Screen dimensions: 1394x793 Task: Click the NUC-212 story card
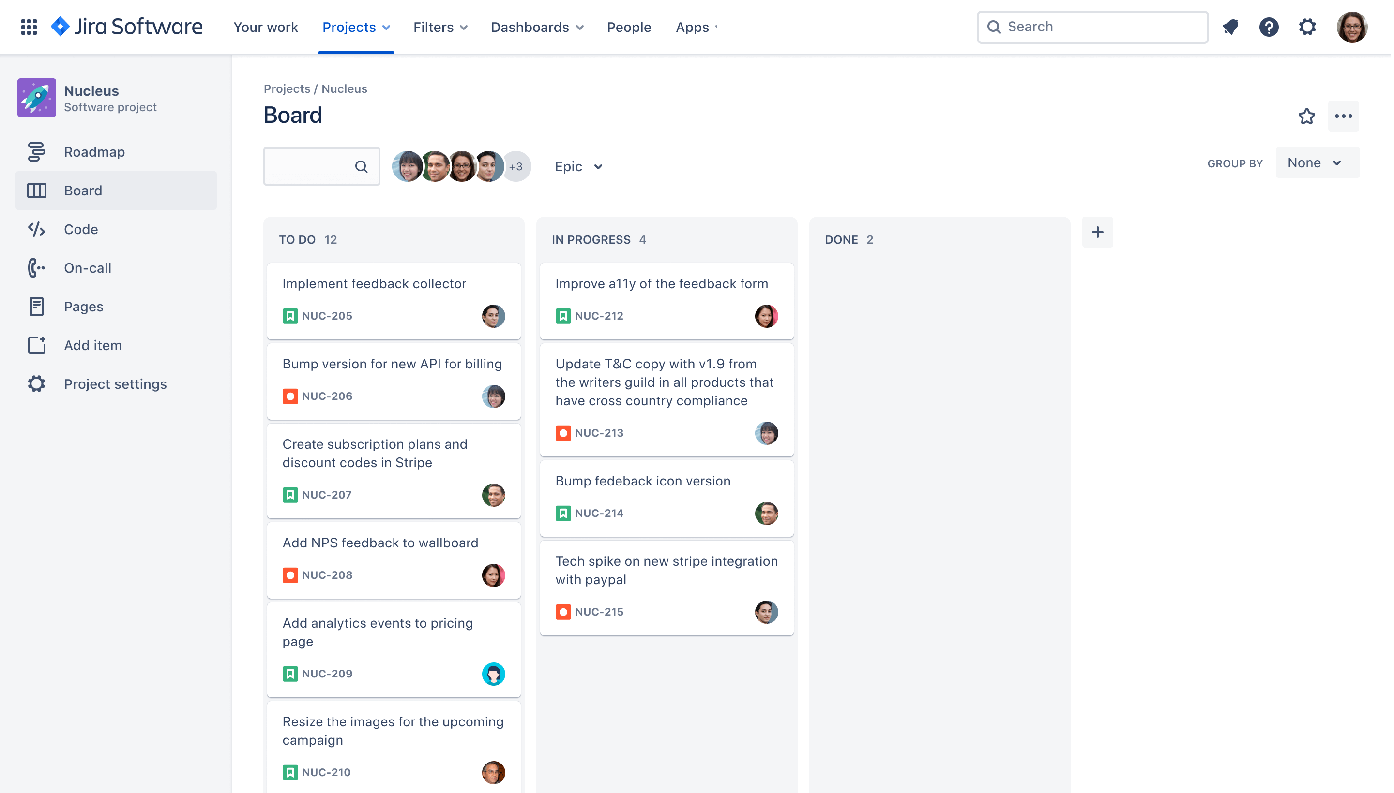pyautogui.click(x=667, y=299)
